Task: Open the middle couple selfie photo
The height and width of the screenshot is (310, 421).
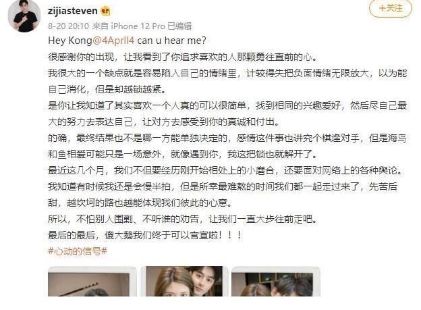Action: pyautogui.click(x=184, y=282)
